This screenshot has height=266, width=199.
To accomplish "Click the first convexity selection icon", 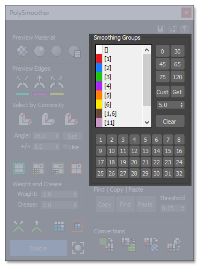I will [25, 119].
